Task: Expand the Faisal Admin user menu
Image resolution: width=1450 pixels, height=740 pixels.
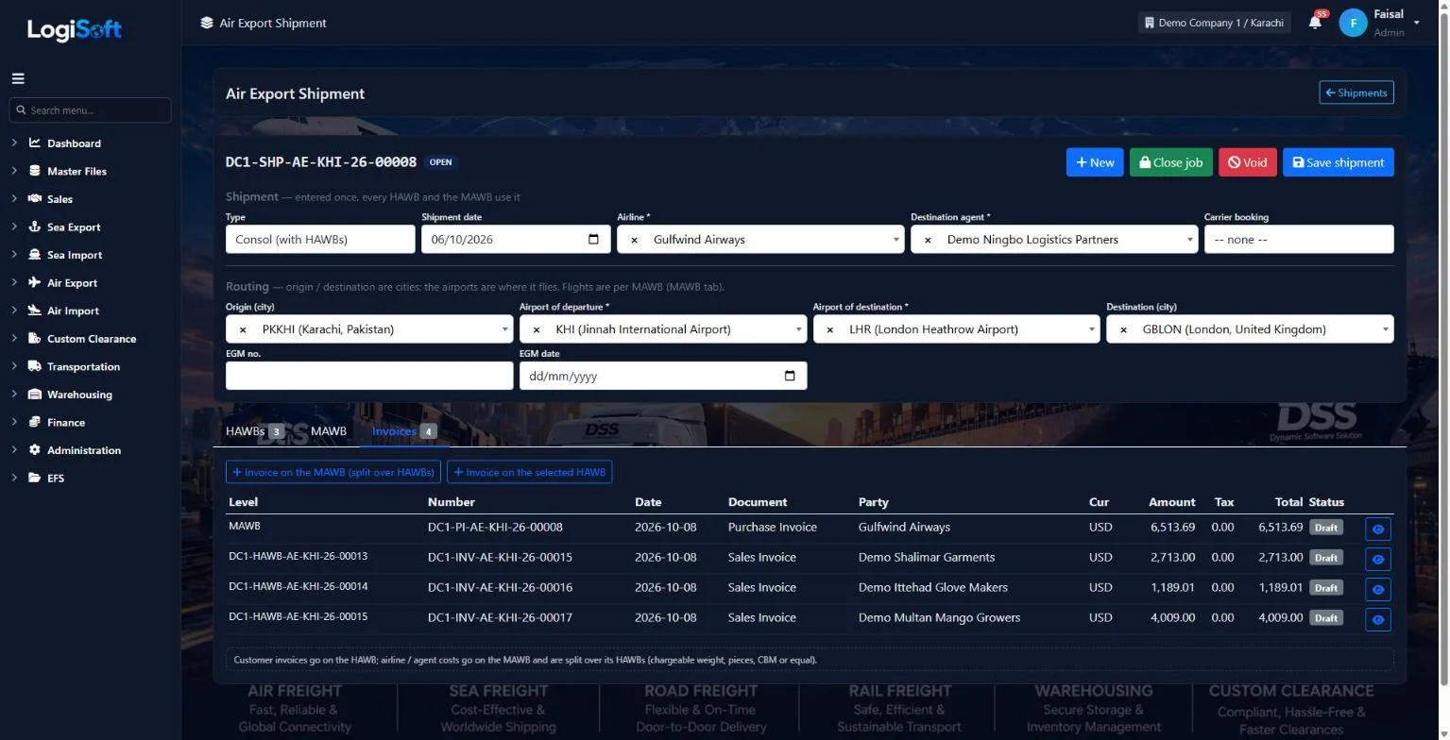Action: pos(1380,23)
